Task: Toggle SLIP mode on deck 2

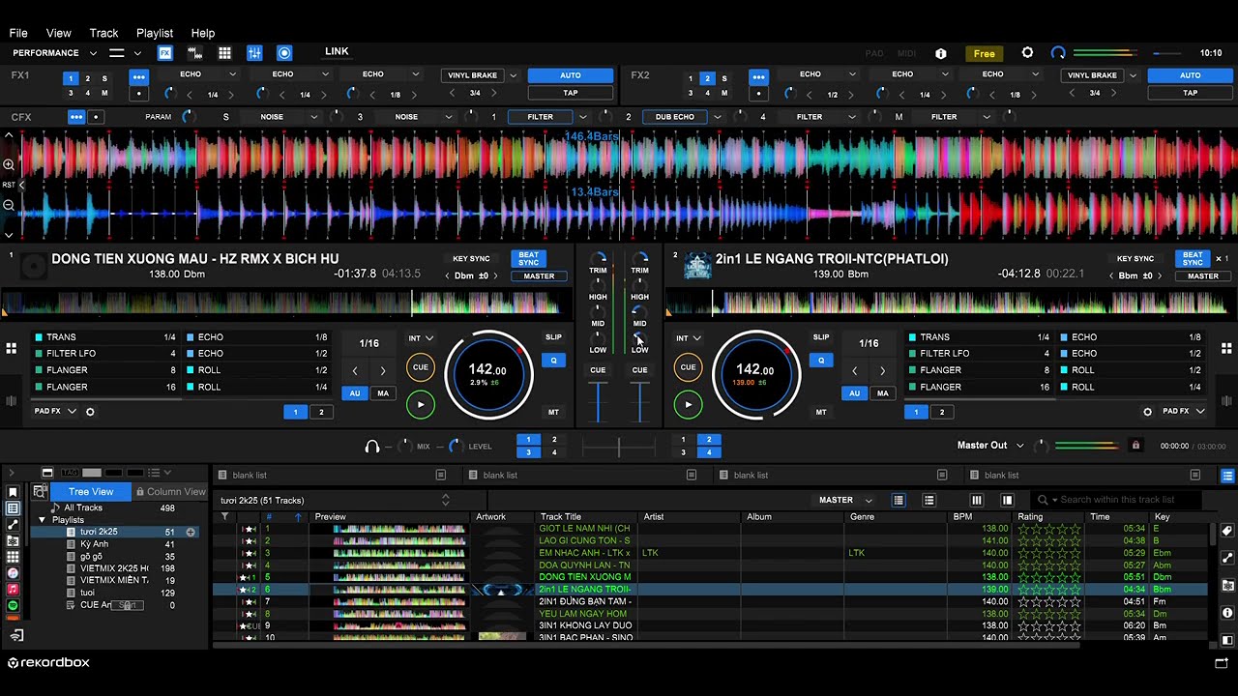Action: pyautogui.click(x=821, y=337)
